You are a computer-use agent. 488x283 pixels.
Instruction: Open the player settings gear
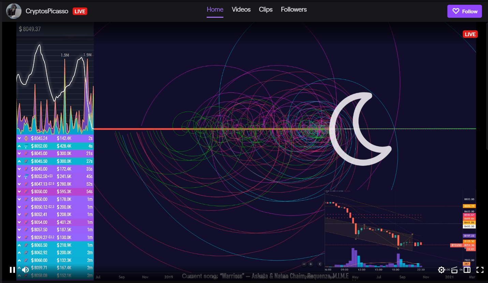[441, 270]
